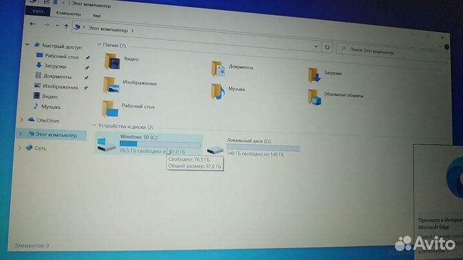Image resolution: width=463 pixels, height=260 pixels.
Task: Select Загрузки in the sidebar
Action: (55, 66)
